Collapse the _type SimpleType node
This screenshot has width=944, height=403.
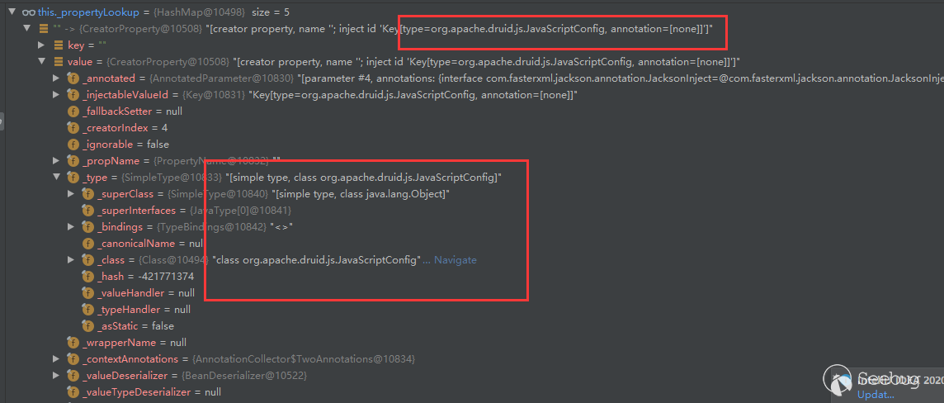(57, 177)
